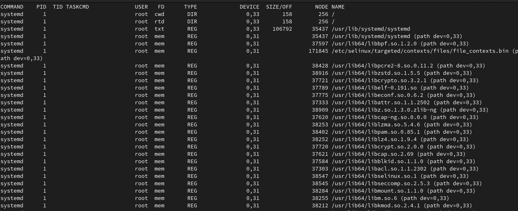
Task: Click the TASKCMD column header
Action: click(77, 7)
